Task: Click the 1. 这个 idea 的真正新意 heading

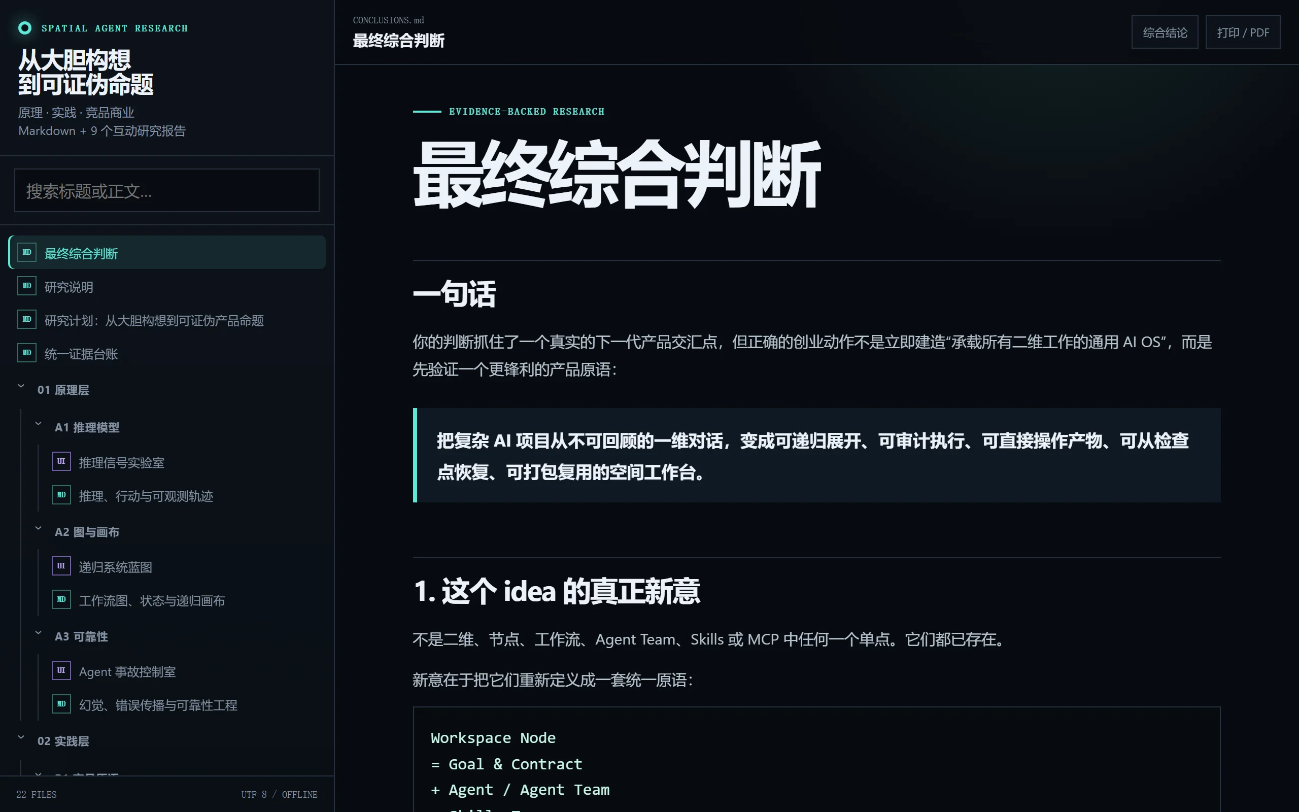Action: point(557,591)
